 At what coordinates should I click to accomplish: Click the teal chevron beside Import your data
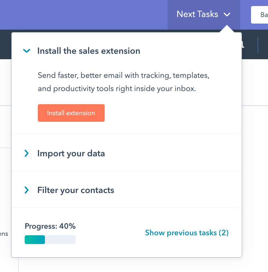click(x=27, y=154)
